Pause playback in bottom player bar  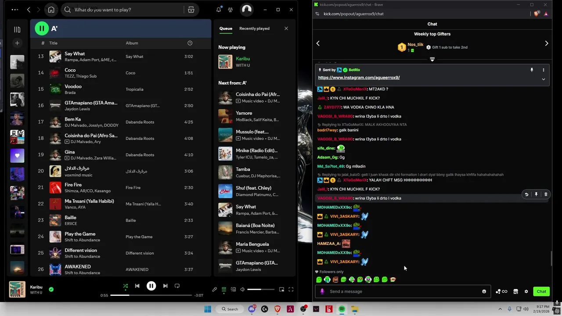click(151, 286)
